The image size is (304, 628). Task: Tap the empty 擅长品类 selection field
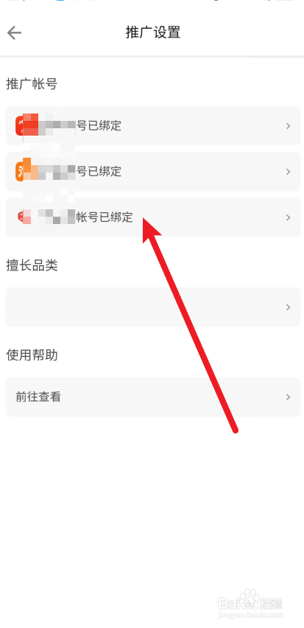point(153,307)
